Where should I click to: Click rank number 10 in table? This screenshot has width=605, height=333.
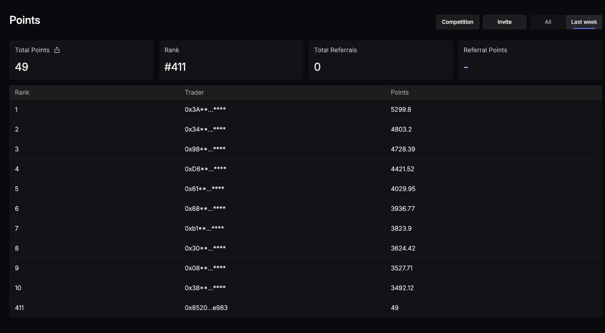[18, 288]
